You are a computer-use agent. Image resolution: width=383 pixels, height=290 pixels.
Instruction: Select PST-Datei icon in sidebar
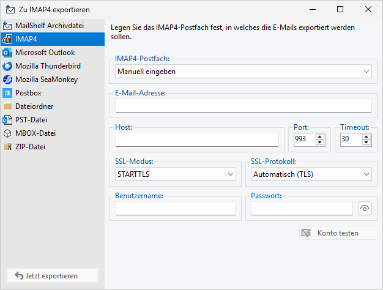pyautogui.click(x=7, y=120)
